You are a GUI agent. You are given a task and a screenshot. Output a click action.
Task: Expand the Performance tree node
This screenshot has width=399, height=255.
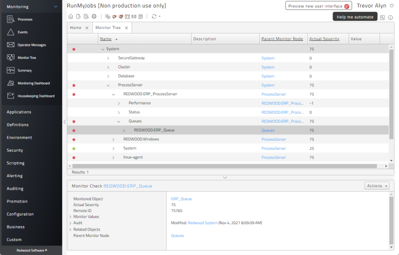[x=119, y=103]
